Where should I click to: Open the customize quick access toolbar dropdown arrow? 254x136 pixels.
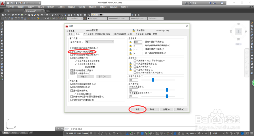point(40,3)
